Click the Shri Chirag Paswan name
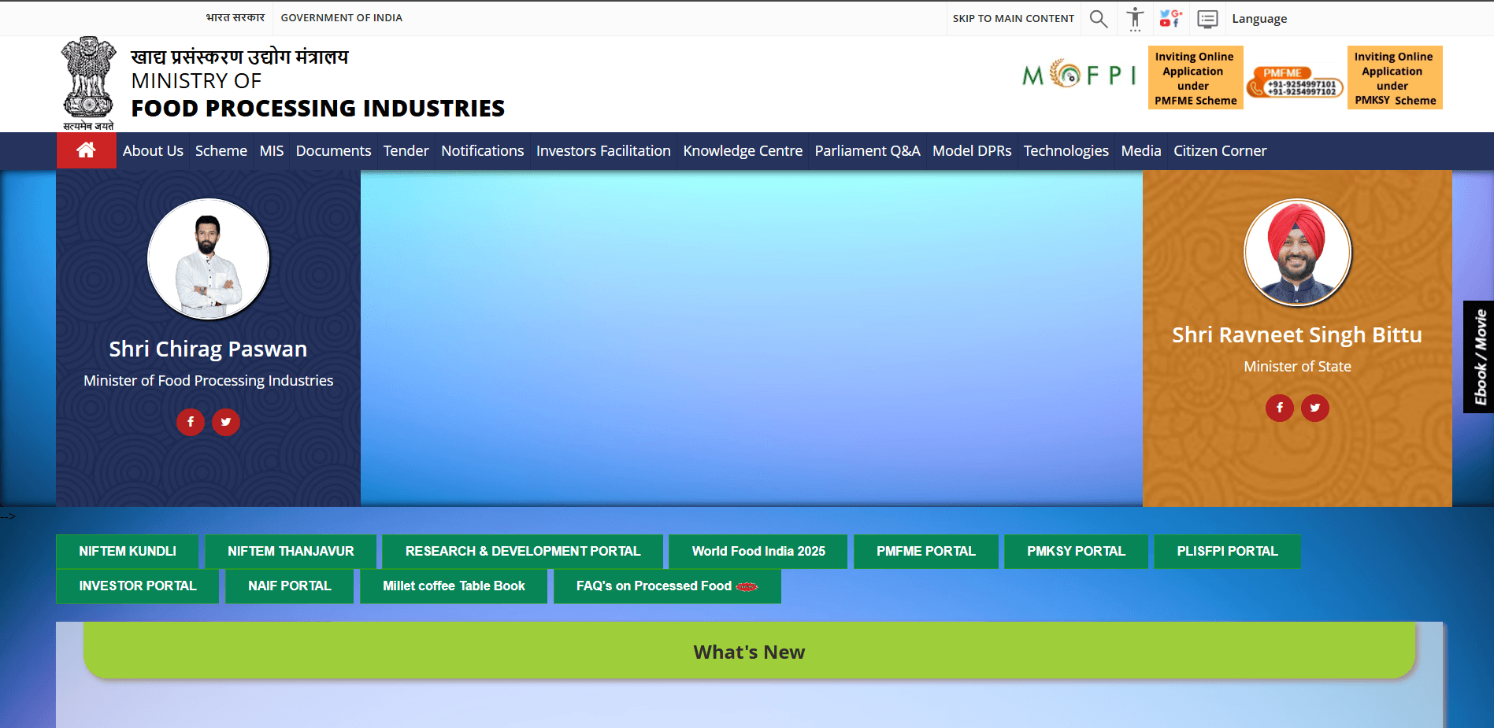 pyautogui.click(x=208, y=349)
